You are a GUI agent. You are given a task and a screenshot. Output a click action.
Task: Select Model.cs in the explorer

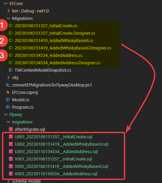[21, 100]
